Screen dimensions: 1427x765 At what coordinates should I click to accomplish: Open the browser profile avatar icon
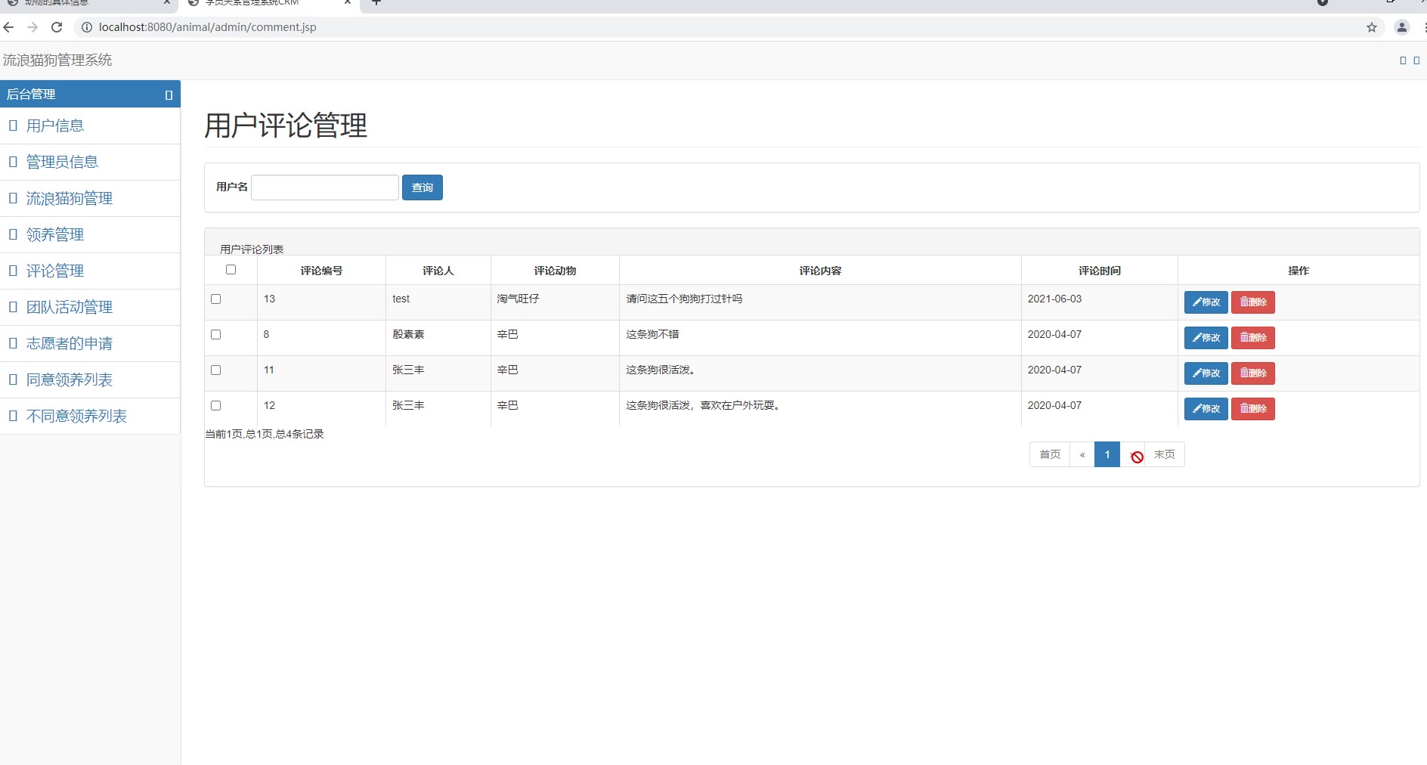click(x=1402, y=27)
